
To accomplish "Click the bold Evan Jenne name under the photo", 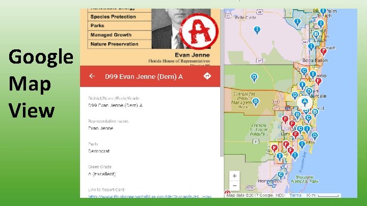I will [192, 55].
